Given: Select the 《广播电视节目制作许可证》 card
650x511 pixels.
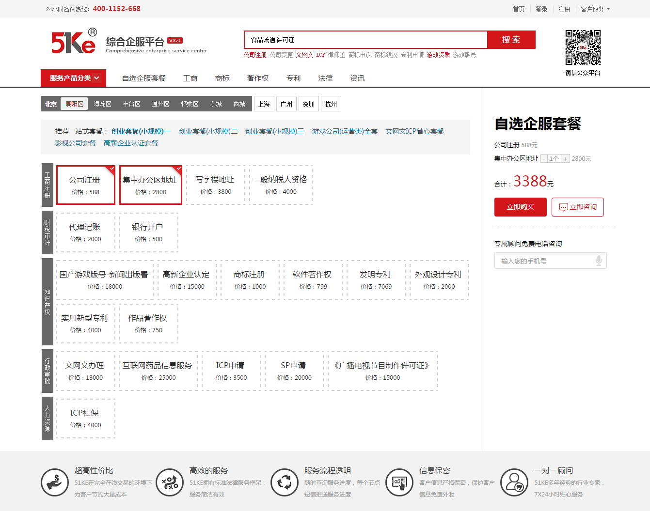Looking at the screenshot, I should coord(382,371).
